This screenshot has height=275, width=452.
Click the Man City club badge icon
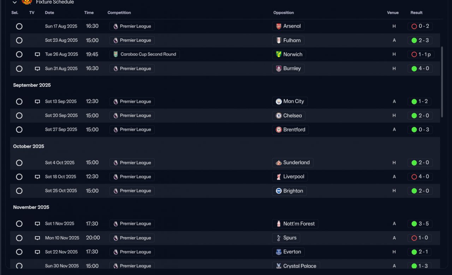coord(279,101)
